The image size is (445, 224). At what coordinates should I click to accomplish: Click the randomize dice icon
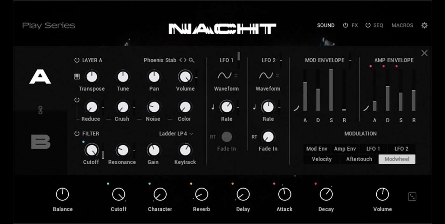[x=412, y=197]
